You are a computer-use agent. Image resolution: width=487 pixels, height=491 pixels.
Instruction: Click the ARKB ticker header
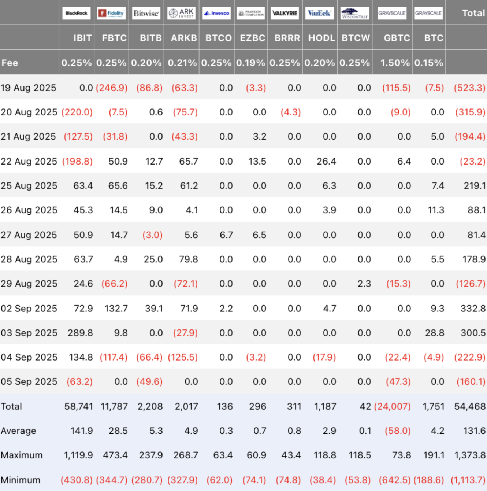coord(184,38)
